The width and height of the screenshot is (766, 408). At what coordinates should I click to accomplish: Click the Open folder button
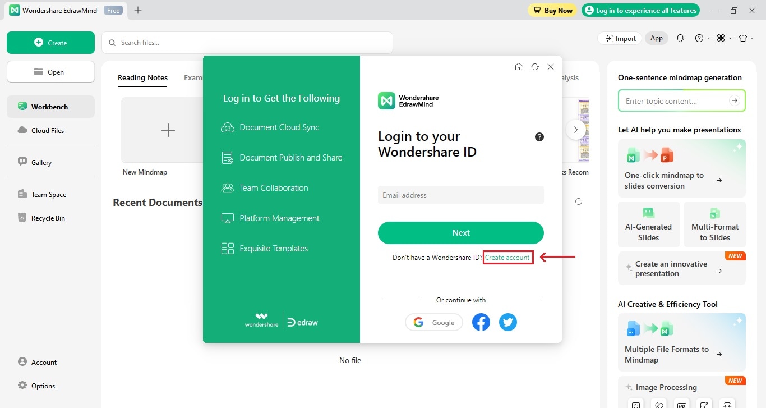pos(50,72)
